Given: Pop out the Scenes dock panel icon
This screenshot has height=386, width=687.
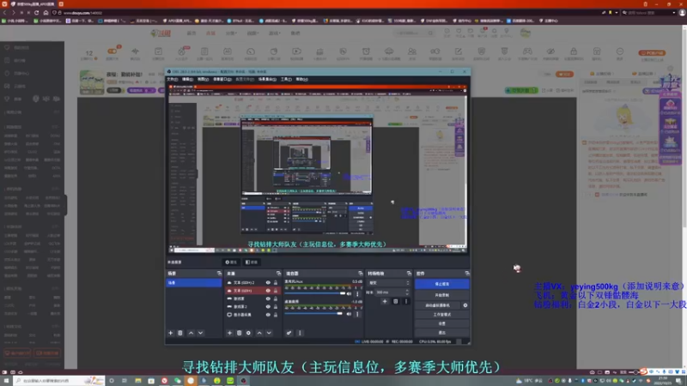Looking at the screenshot, I should [219, 274].
